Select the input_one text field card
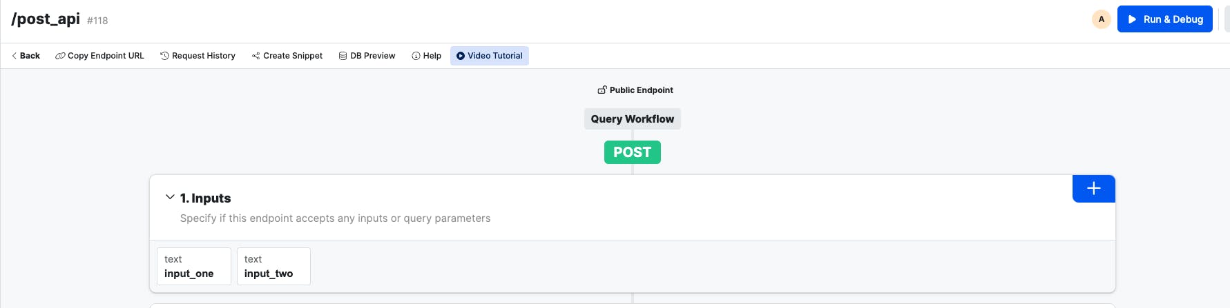Viewport: 1230px width, 308px height. point(193,266)
